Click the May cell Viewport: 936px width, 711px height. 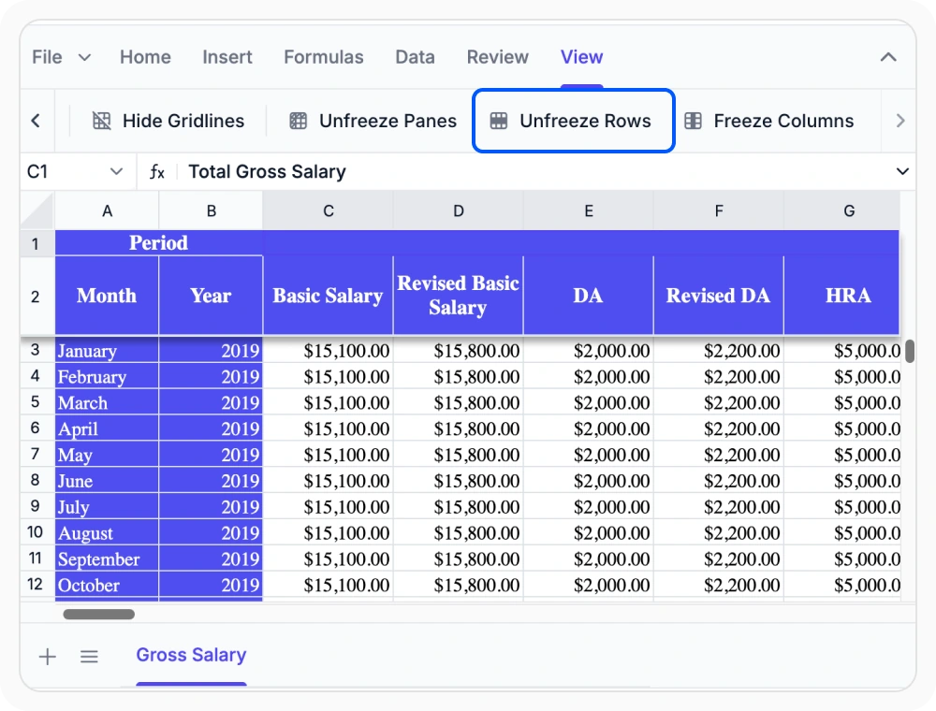tap(107, 455)
